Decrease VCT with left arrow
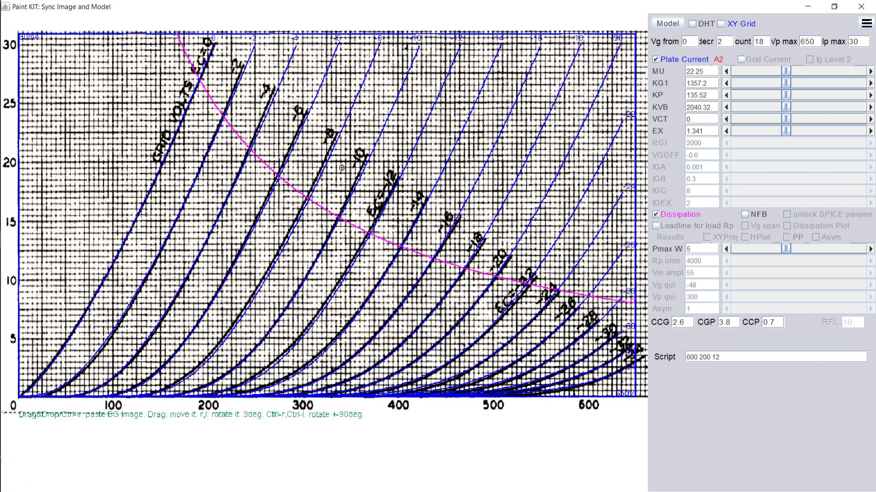The height and width of the screenshot is (492, 876). 727,119
